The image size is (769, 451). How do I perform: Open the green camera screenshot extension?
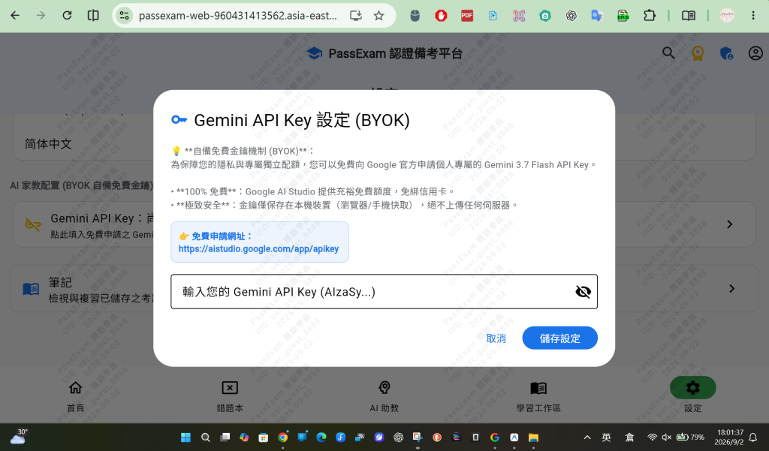click(545, 16)
